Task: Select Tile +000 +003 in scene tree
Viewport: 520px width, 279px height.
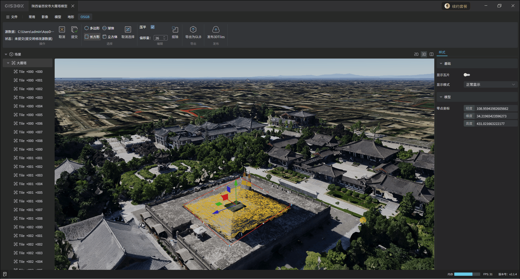Action: [x=31, y=97]
